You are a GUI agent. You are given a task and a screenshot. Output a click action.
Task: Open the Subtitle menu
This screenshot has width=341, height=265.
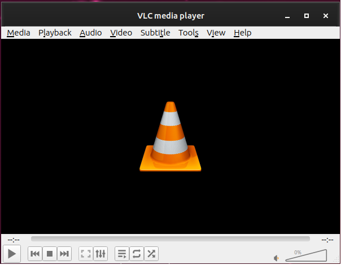[x=155, y=33]
